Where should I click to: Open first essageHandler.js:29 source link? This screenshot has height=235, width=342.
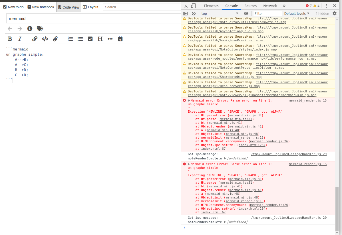(x=289, y=154)
